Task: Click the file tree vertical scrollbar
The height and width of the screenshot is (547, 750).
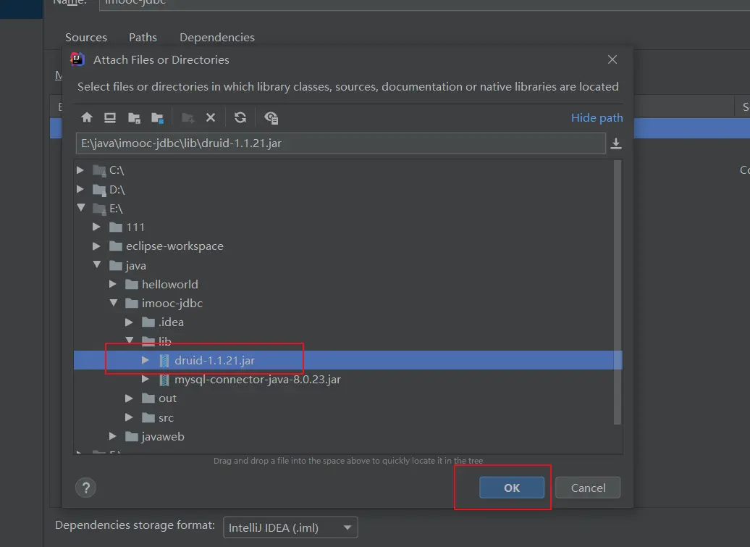Action: click(x=618, y=290)
